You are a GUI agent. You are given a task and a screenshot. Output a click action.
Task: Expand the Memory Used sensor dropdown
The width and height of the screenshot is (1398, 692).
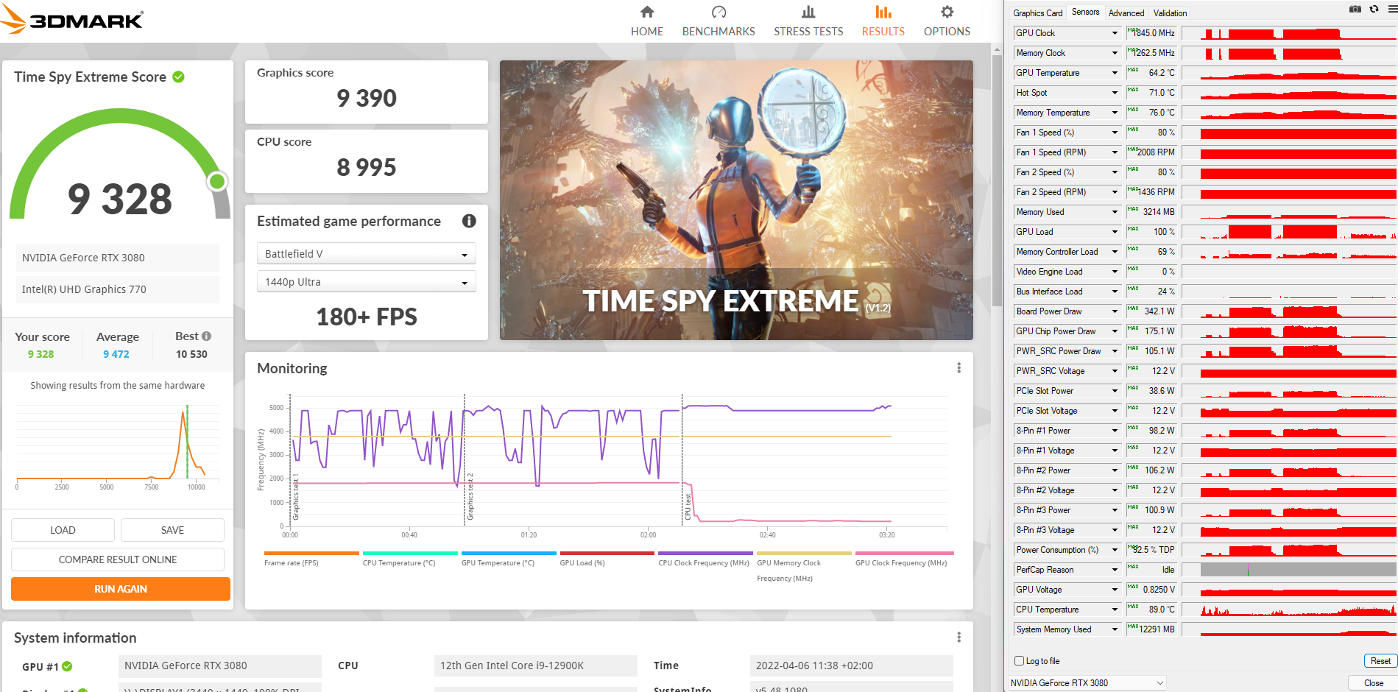pyautogui.click(x=1115, y=212)
